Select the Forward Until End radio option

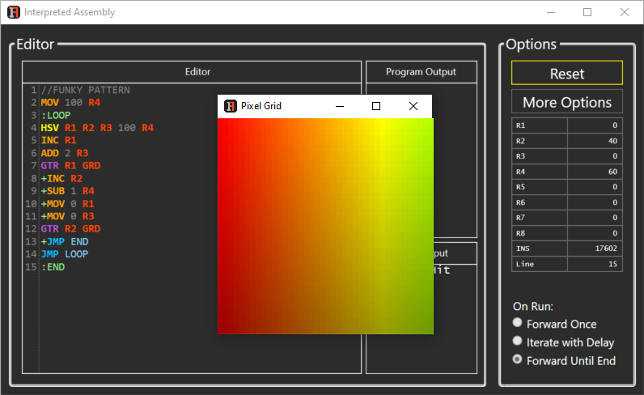[518, 359]
